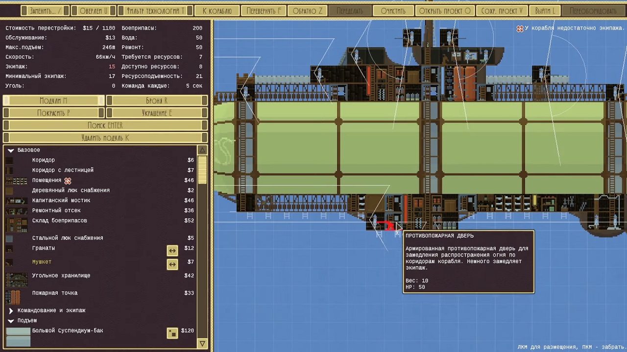The width and height of the screenshot is (627, 352).
Task: Click the Пожарная точка module icon
Action: pyautogui.click(x=13, y=297)
